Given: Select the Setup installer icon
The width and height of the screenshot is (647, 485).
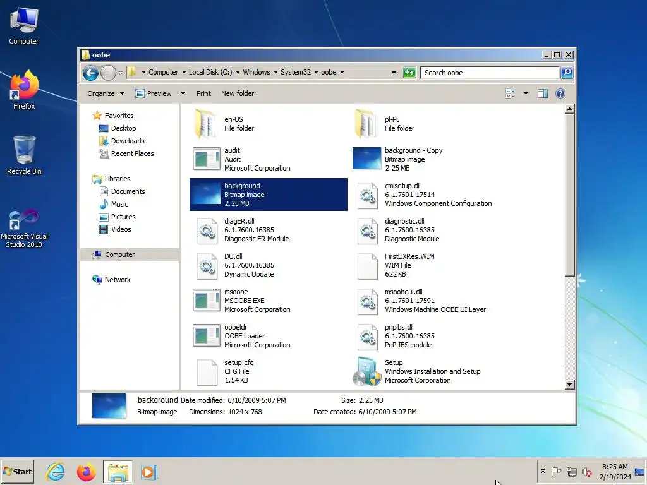Looking at the screenshot, I should (367, 371).
